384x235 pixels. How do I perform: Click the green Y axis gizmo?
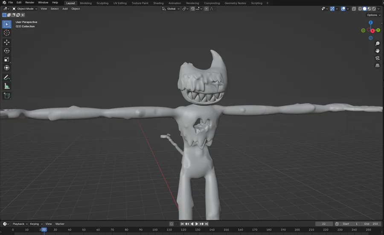378,30
